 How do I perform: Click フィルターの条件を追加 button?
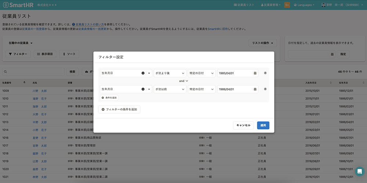119,109
